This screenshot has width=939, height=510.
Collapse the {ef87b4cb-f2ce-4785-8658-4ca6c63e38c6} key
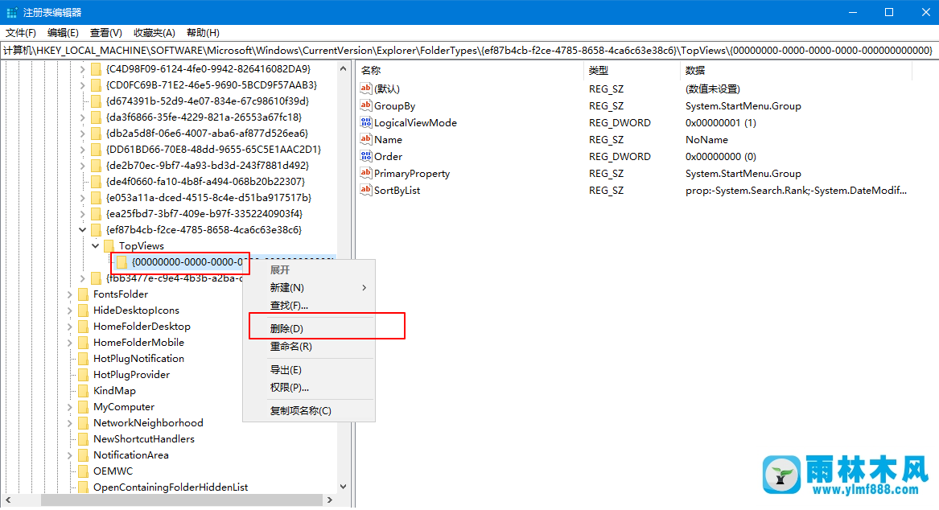(x=83, y=230)
